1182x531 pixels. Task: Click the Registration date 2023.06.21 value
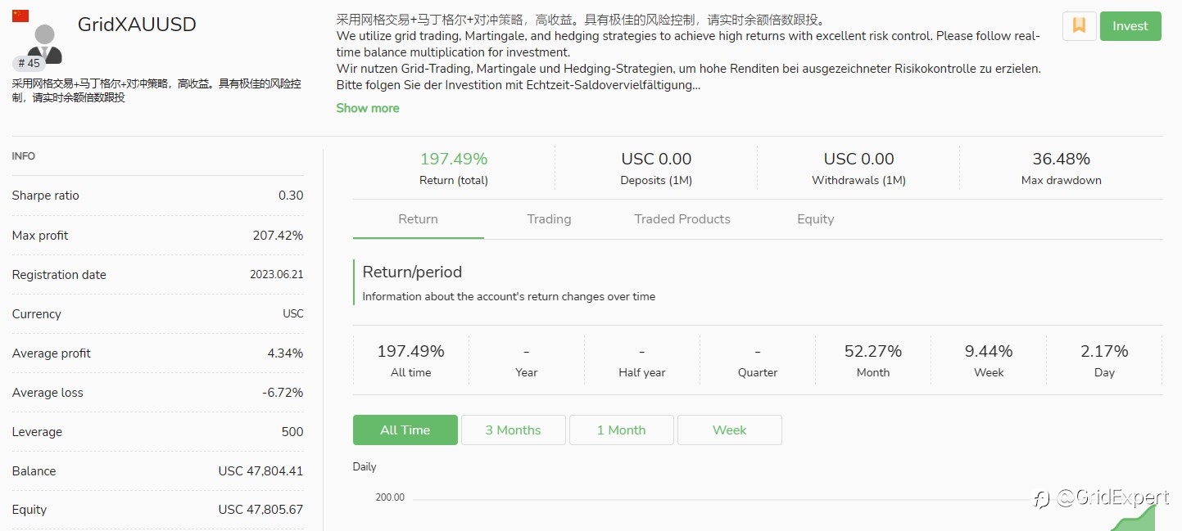276,275
